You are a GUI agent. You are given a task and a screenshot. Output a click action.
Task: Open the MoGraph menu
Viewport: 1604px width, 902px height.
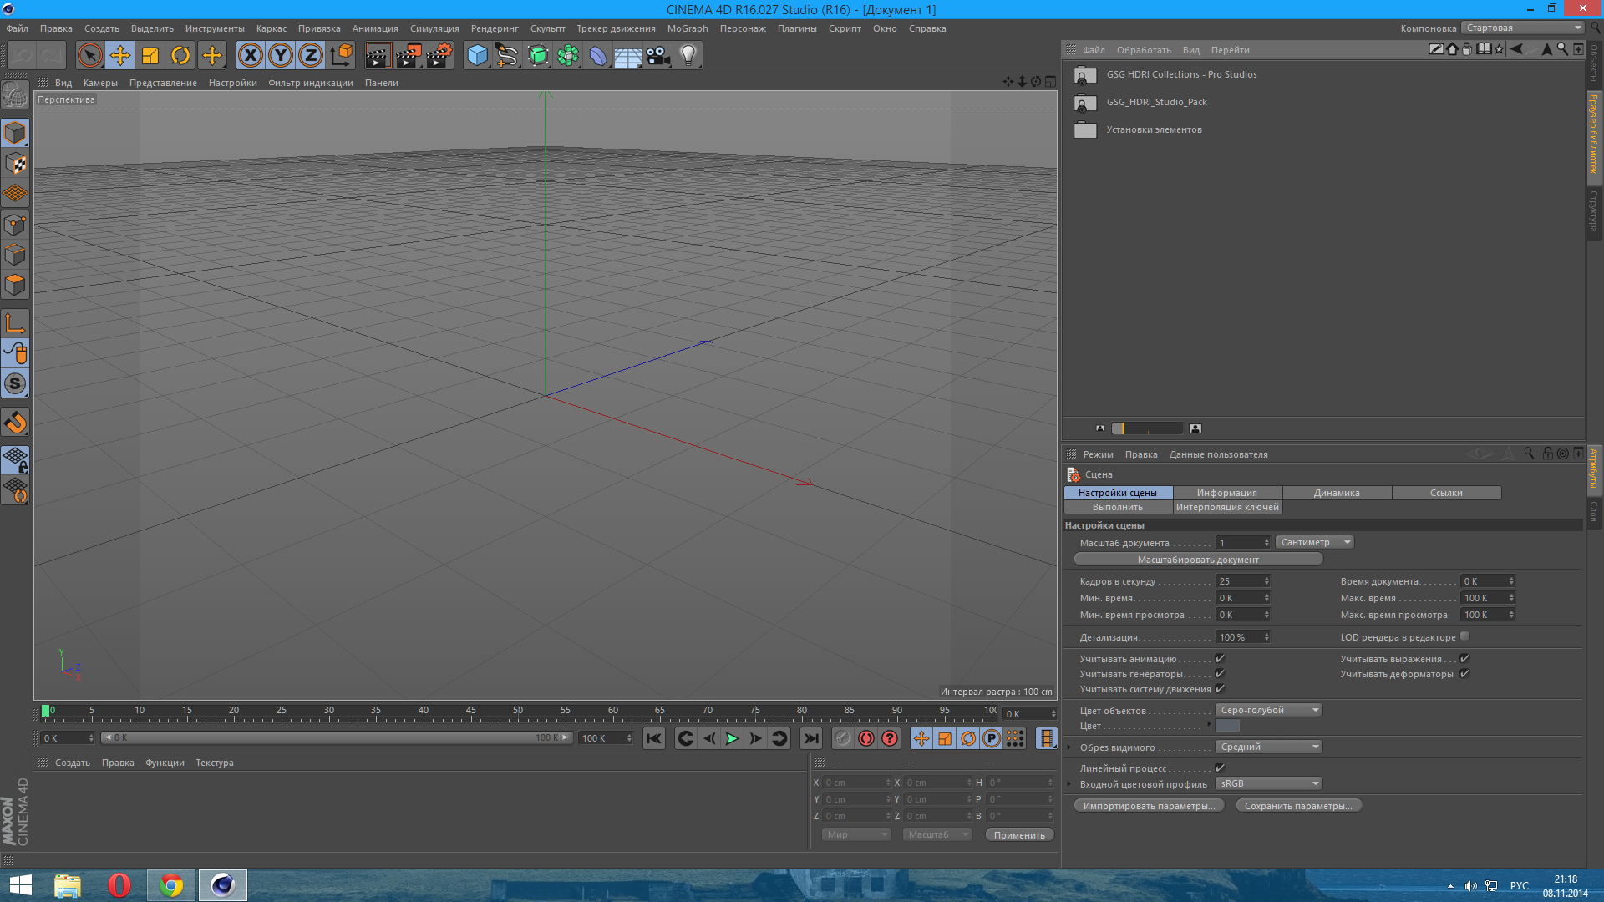click(x=687, y=28)
